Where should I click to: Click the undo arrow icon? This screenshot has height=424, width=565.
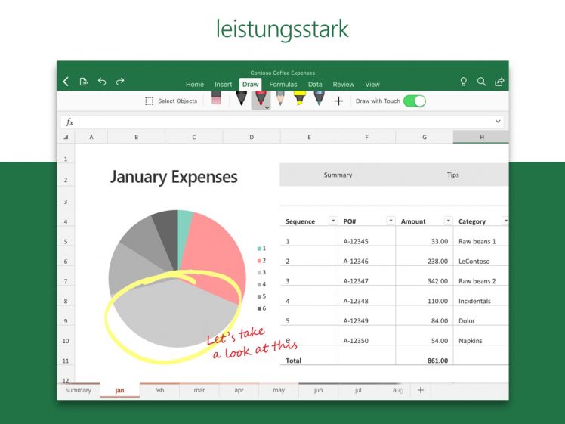click(x=102, y=82)
